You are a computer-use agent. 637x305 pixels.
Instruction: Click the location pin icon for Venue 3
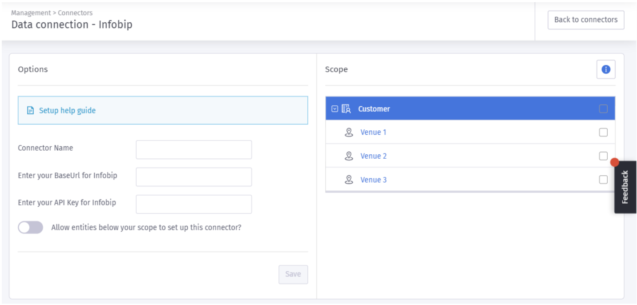pyautogui.click(x=349, y=180)
